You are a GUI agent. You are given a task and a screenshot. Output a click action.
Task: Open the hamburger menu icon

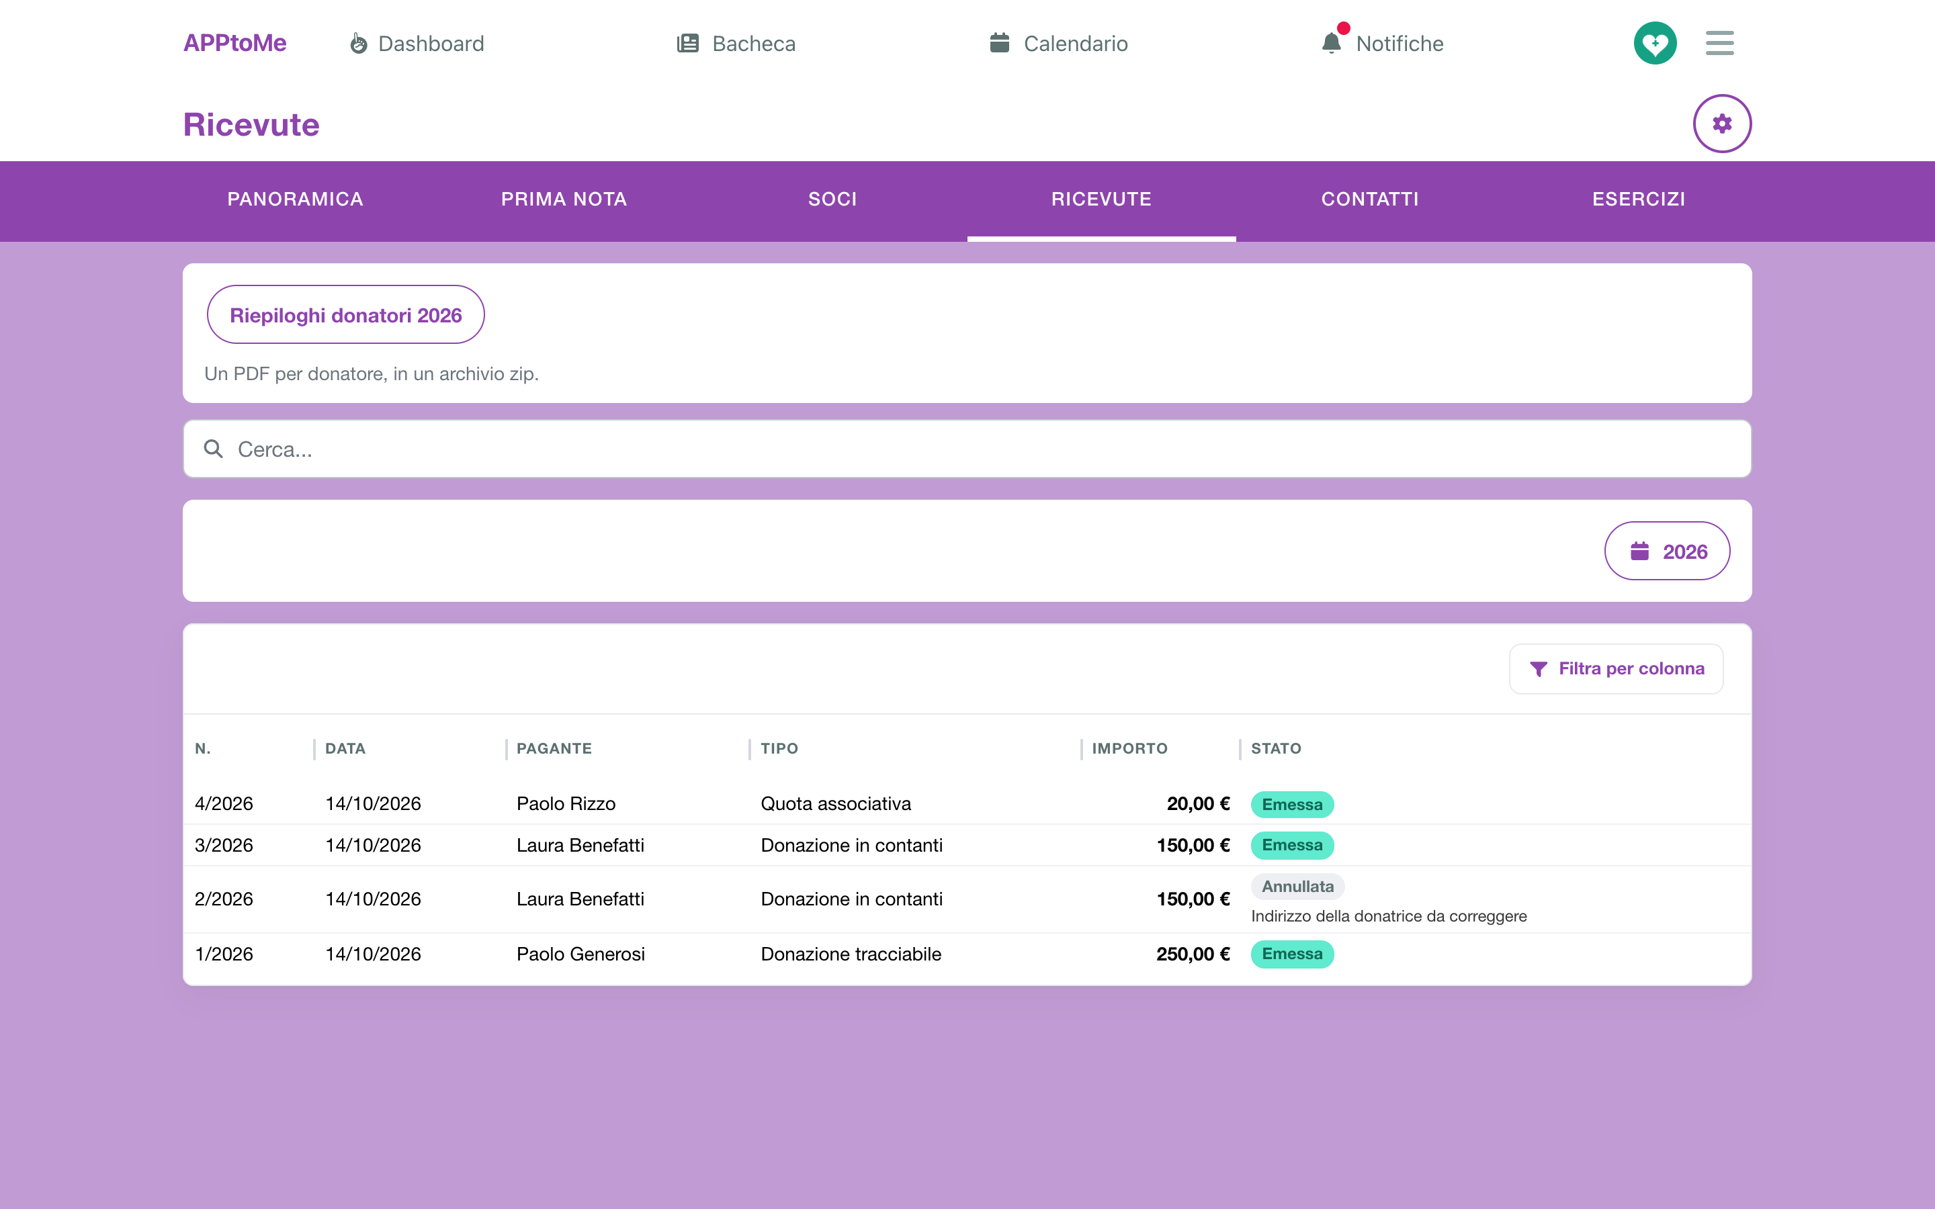pyautogui.click(x=1719, y=43)
